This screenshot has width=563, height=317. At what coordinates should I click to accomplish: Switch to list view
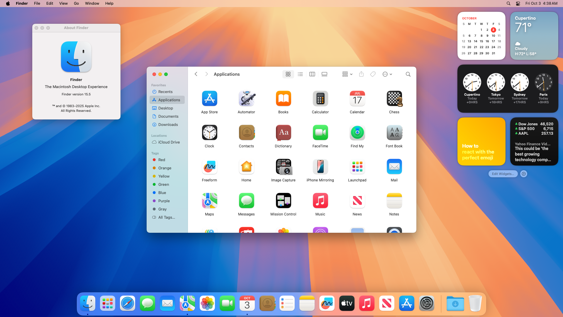pos(300,74)
